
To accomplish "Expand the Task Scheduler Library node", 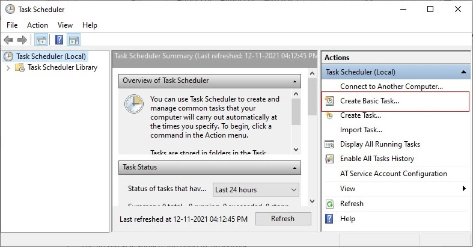I will pyautogui.click(x=8, y=68).
